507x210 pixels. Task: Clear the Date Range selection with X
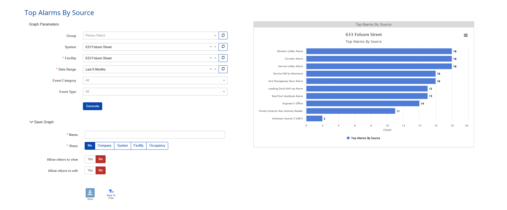tap(211, 69)
